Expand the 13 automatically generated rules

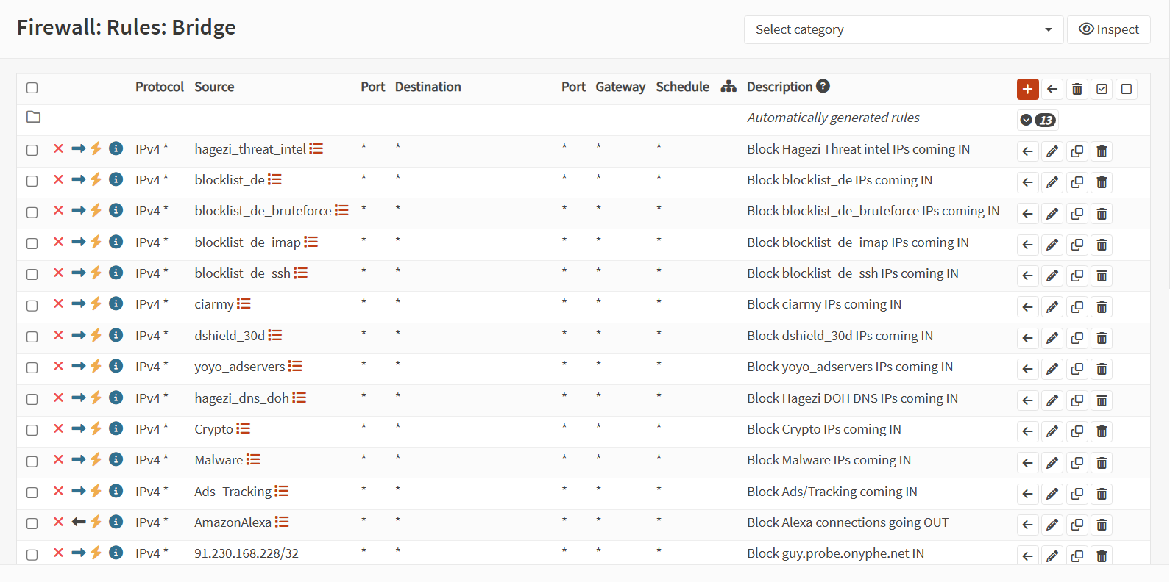click(1038, 120)
